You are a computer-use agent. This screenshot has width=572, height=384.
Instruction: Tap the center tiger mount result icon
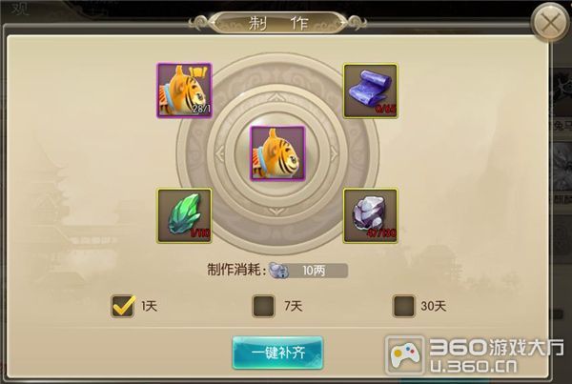point(277,153)
